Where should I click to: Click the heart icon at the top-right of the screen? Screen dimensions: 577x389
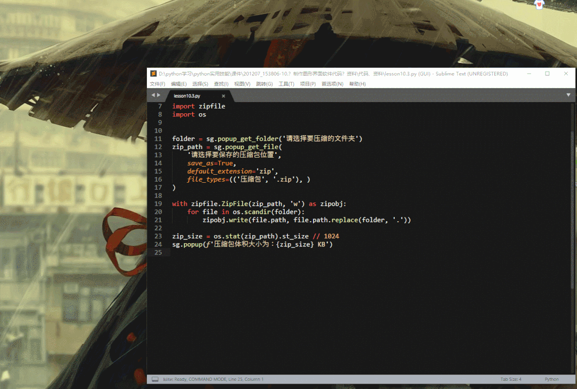[x=538, y=5]
